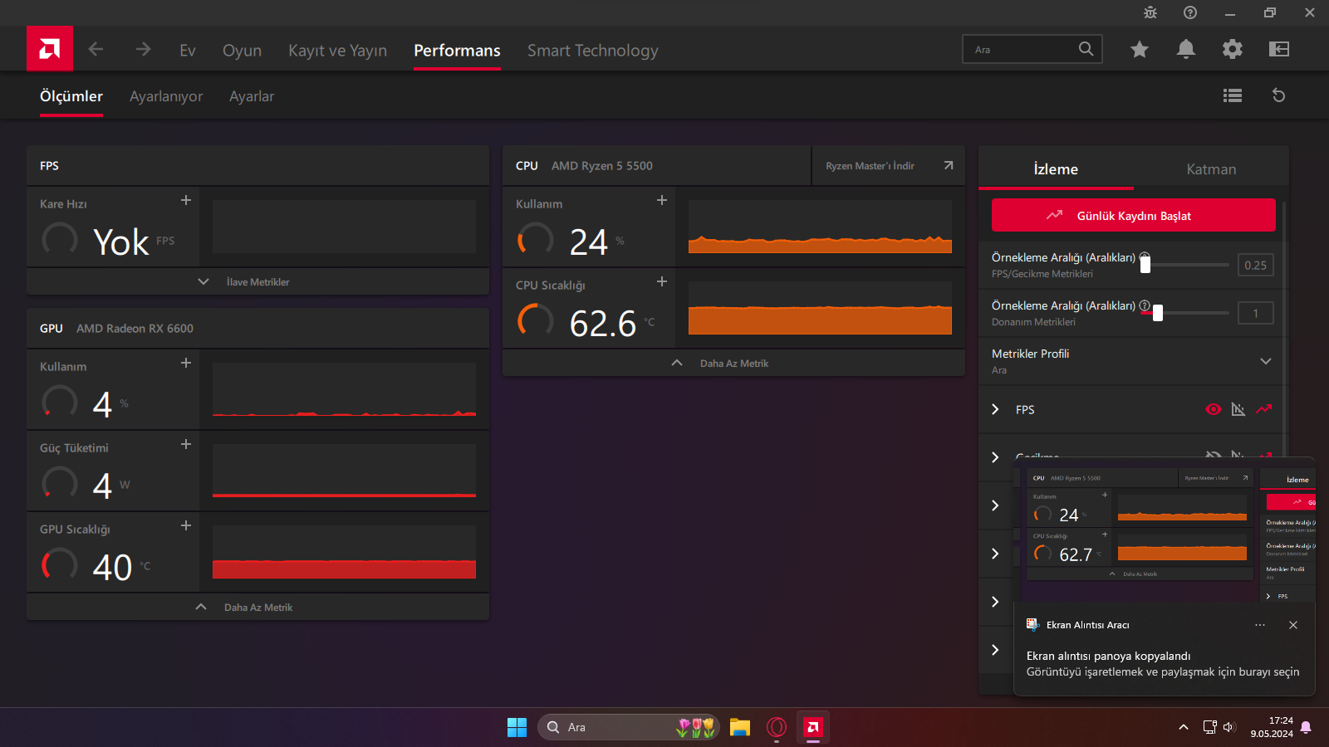Open Metrikler Profili dropdown

pos(1131,361)
